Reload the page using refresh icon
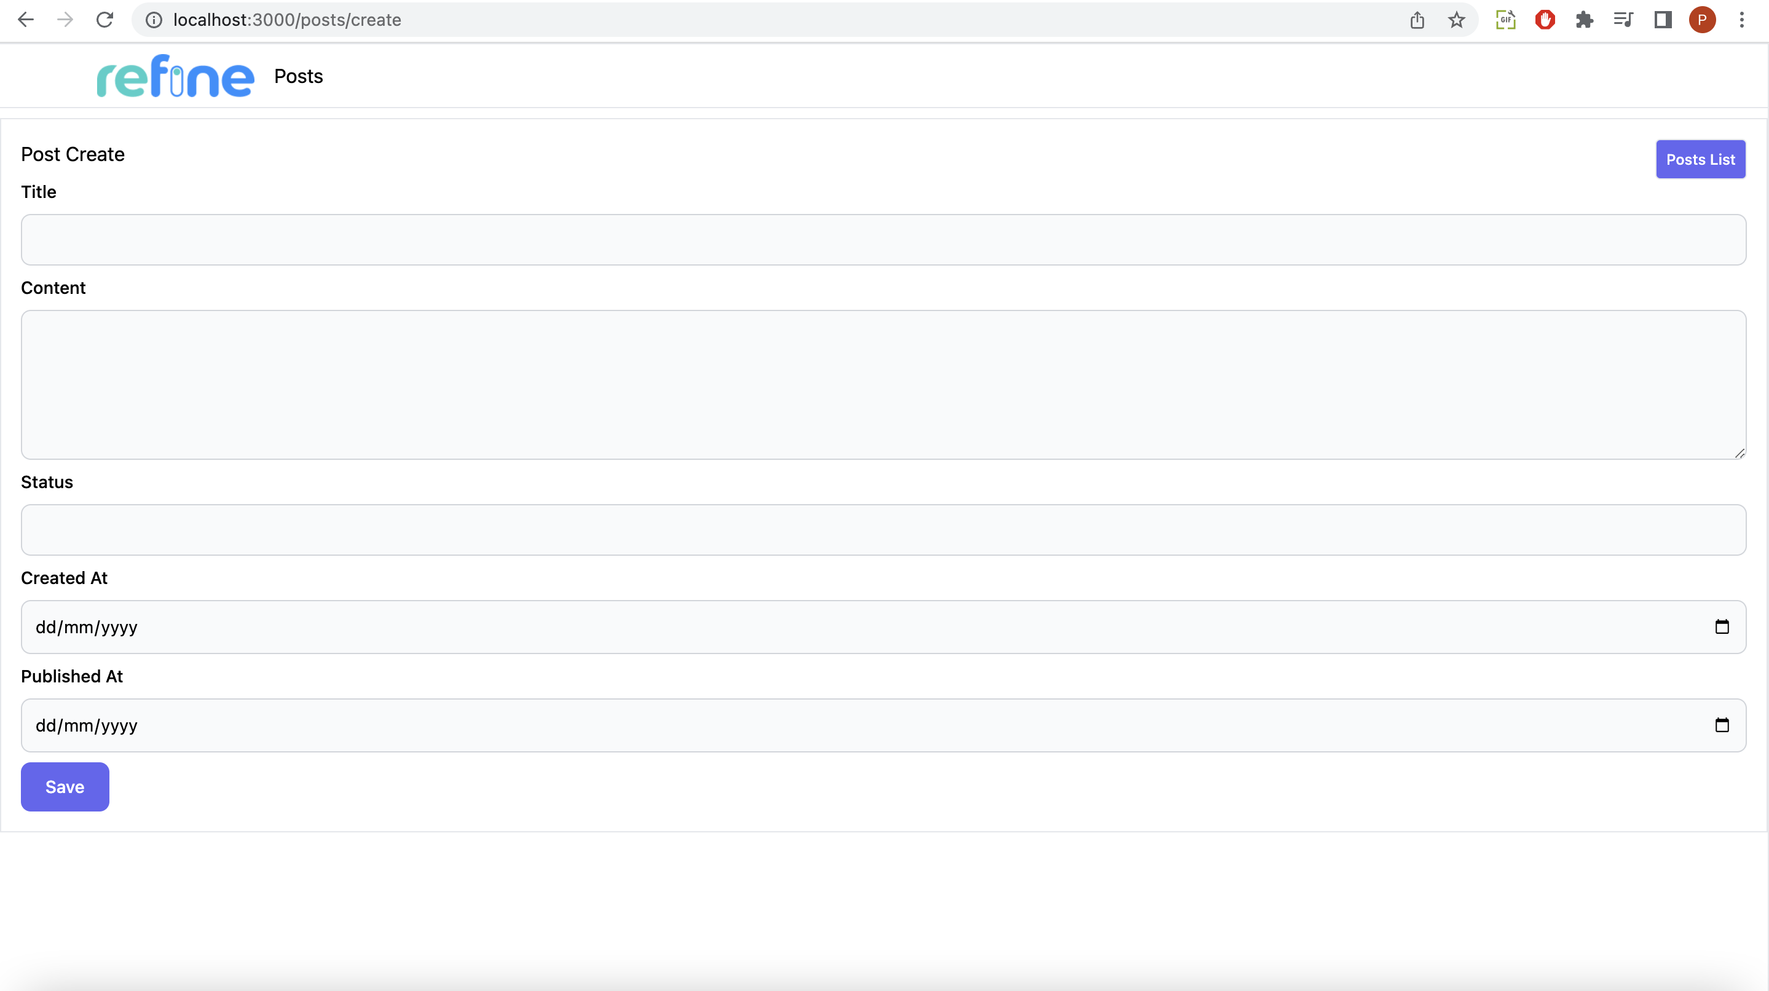Image resolution: width=1769 pixels, height=991 pixels. tap(104, 20)
